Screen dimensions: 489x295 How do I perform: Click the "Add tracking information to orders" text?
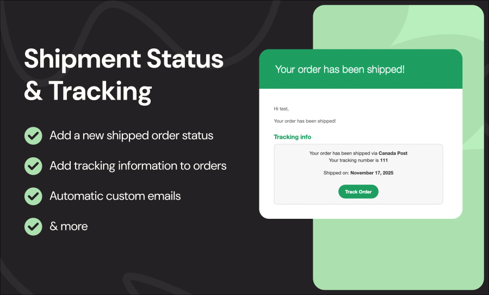click(138, 165)
